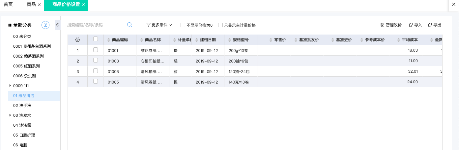This screenshot has height=150, width=459.
Task: Click the 全部分类 grid icon
Action: [x=10, y=25]
